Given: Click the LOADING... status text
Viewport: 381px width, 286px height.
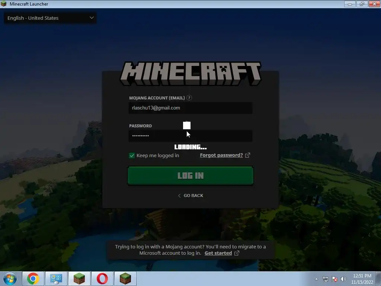Looking at the screenshot, I should [190, 147].
